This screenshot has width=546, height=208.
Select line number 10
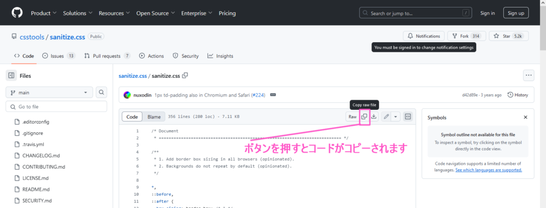(x=136, y=194)
